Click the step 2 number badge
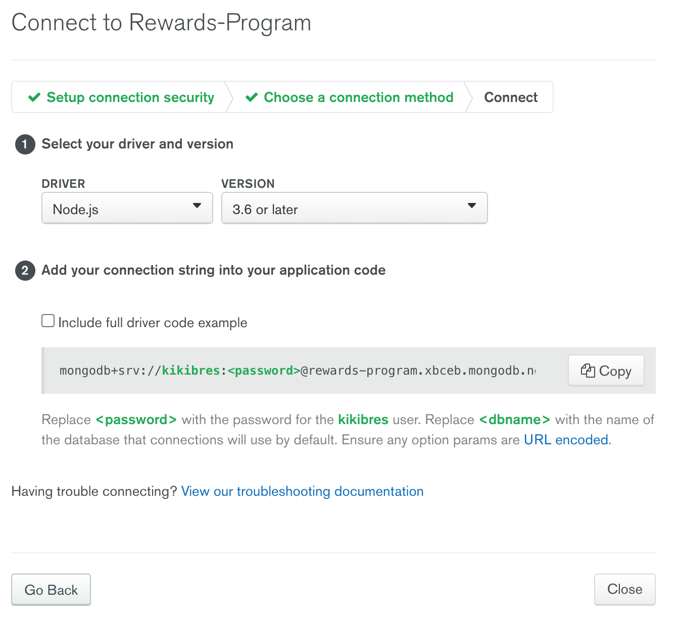 [25, 271]
